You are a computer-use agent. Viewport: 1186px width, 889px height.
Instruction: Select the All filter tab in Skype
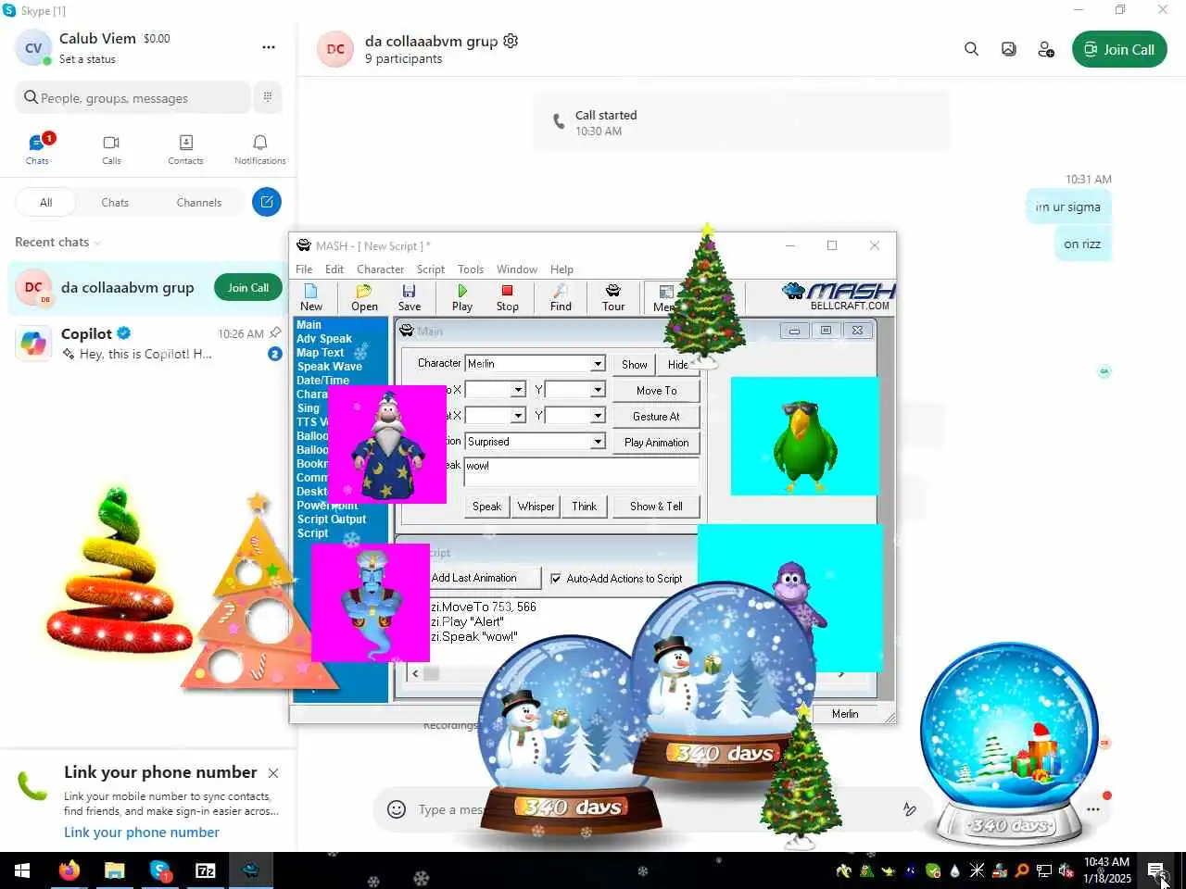pyautogui.click(x=45, y=202)
